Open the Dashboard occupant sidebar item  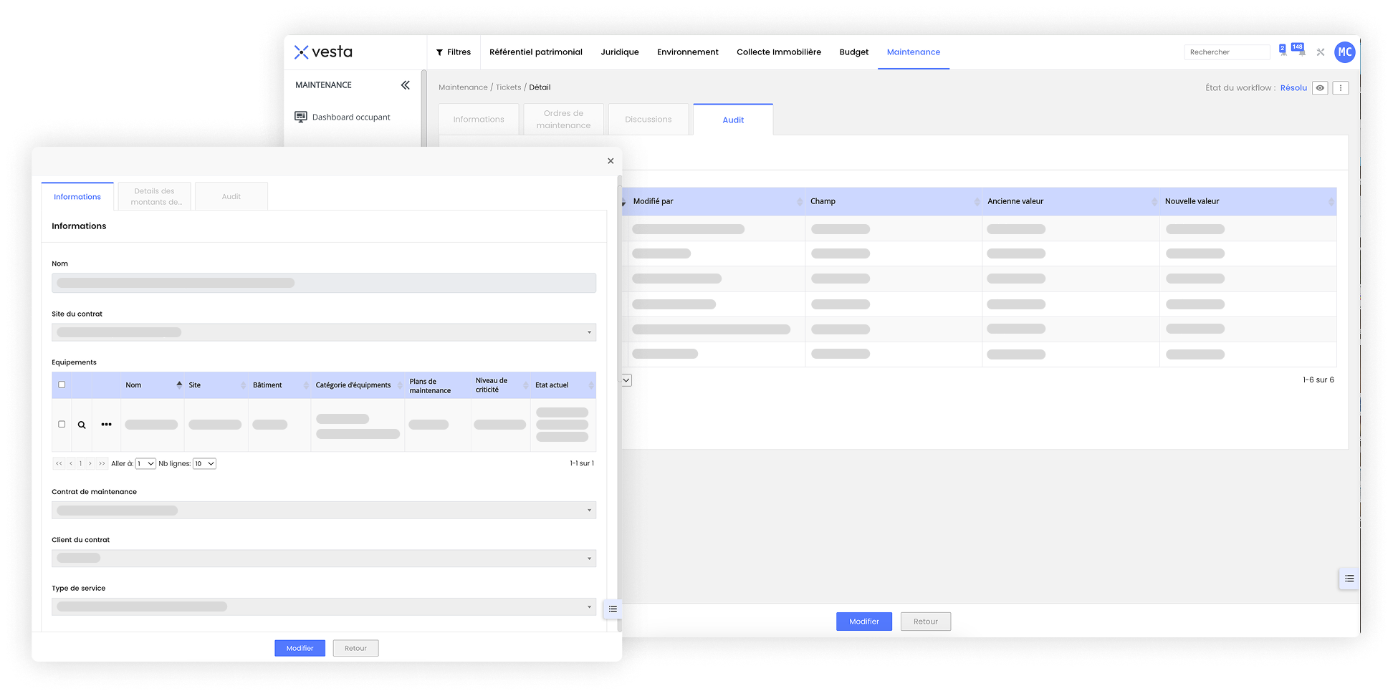click(x=350, y=117)
